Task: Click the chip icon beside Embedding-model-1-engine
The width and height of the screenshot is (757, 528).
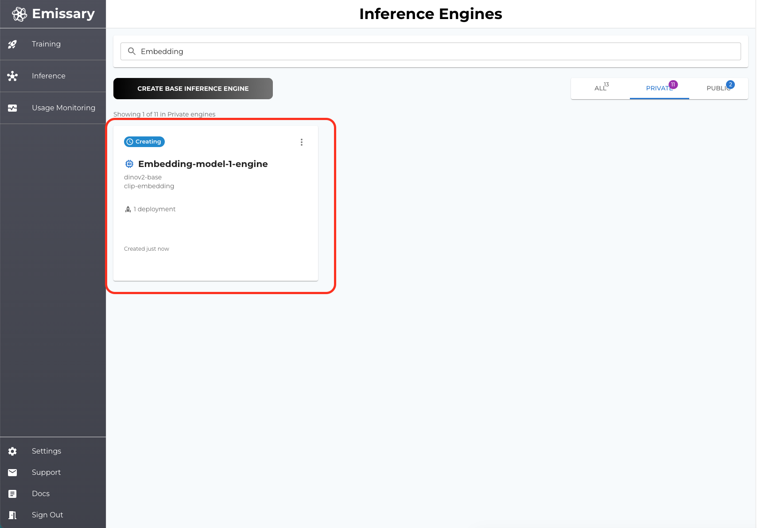Action: (129, 163)
